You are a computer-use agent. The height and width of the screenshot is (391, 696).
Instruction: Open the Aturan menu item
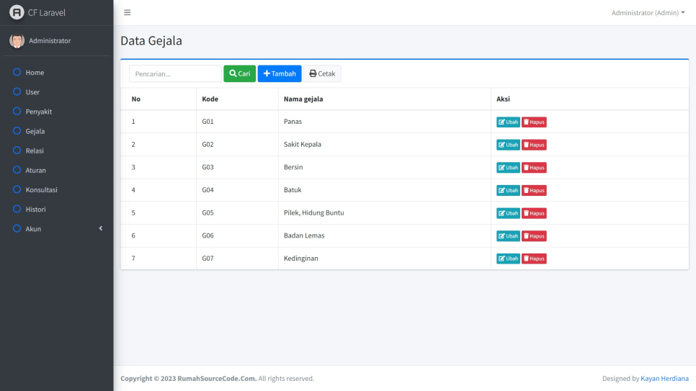(57, 170)
